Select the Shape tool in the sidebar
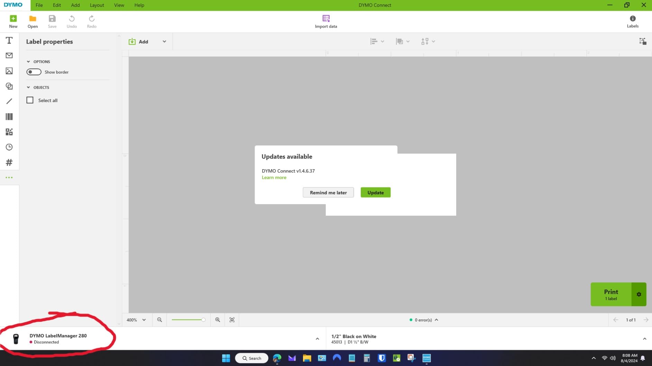Image resolution: width=652 pixels, height=366 pixels. pyautogui.click(x=9, y=86)
